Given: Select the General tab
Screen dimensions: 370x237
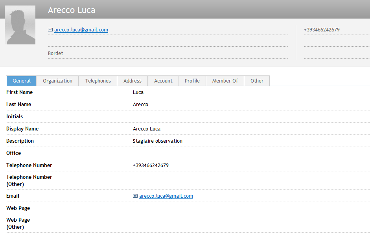Looking at the screenshot, I should click(x=22, y=81).
